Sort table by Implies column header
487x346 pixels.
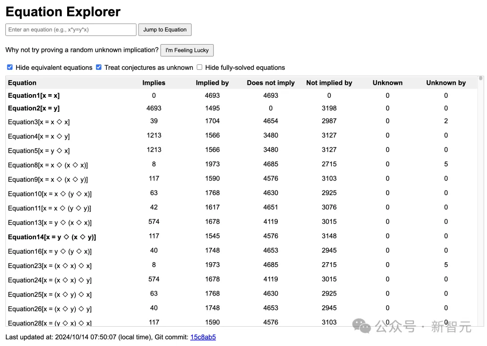(154, 83)
